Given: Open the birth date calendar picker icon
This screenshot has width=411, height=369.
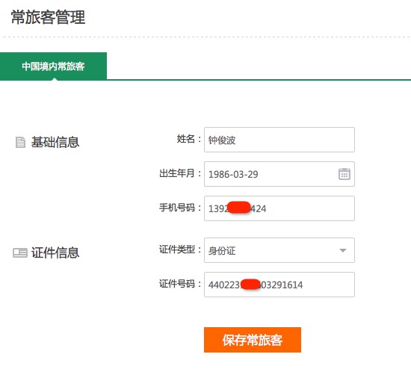Looking at the screenshot, I should point(344,174).
